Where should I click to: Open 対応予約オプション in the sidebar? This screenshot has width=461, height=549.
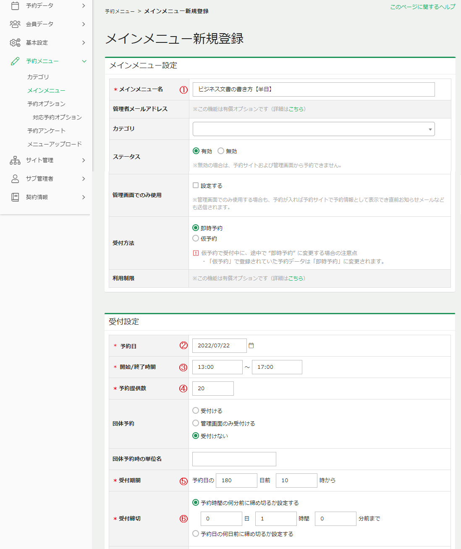[x=57, y=117]
